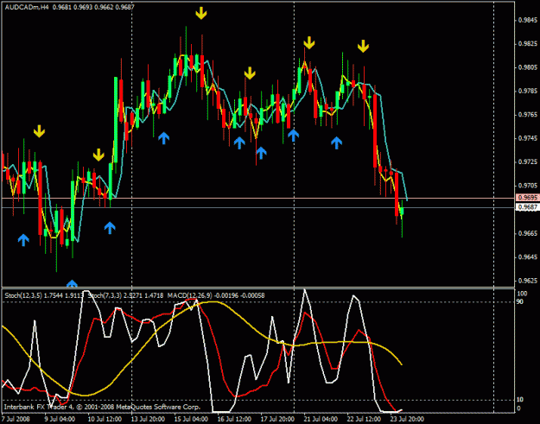Click the 0.9825 price axis label
Viewport: 540px width, 424px height.
pos(528,44)
